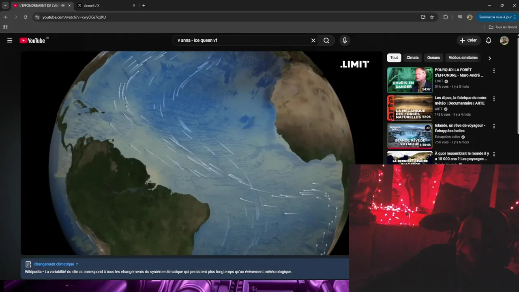Open title Les Alpes, la fabrique de notre météo
Screen dimensions: 519x292
click(460, 101)
